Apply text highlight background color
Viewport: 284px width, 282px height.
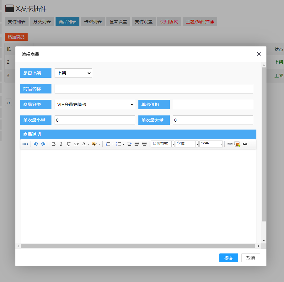[x=94, y=144]
